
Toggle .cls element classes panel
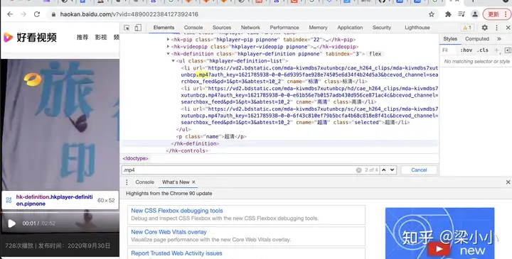(482, 50)
